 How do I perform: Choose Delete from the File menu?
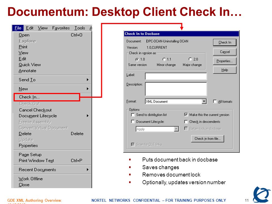(x=52, y=134)
